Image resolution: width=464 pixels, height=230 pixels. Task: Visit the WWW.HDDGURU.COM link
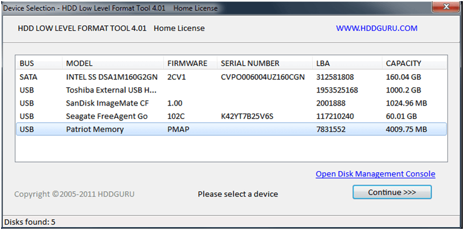(x=376, y=28)
